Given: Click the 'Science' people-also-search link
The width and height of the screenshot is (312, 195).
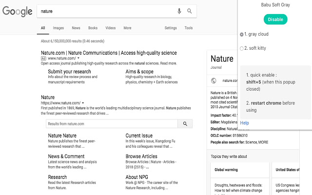Looking at the screenshot, I should (251, 142).
